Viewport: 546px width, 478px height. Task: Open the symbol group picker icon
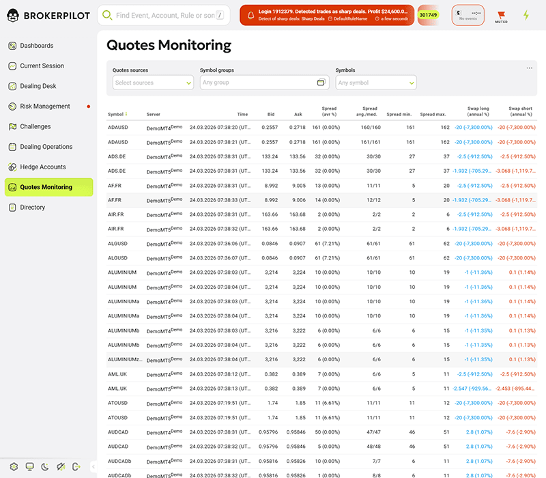pos(321,82)
